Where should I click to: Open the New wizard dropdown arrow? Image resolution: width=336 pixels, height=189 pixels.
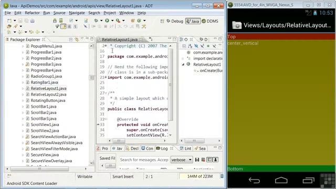pos(15,20)
